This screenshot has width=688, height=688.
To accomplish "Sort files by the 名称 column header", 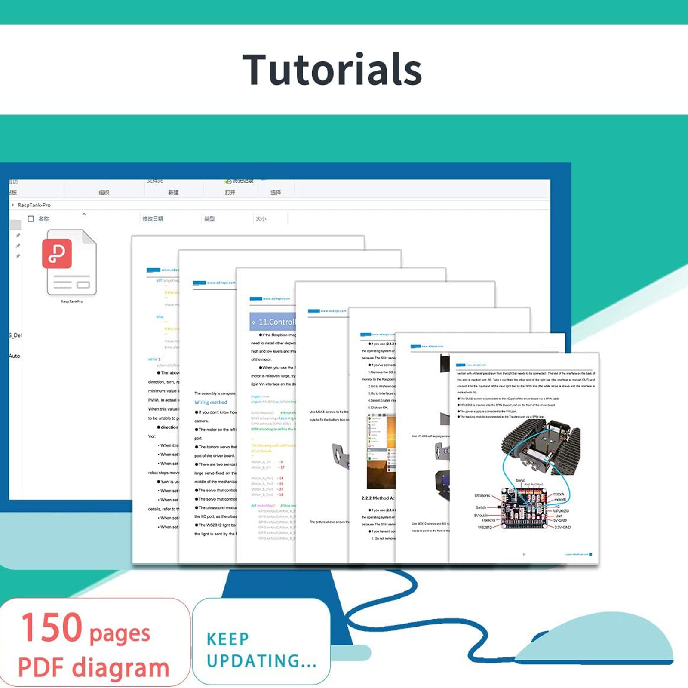I will click(44, 219).
